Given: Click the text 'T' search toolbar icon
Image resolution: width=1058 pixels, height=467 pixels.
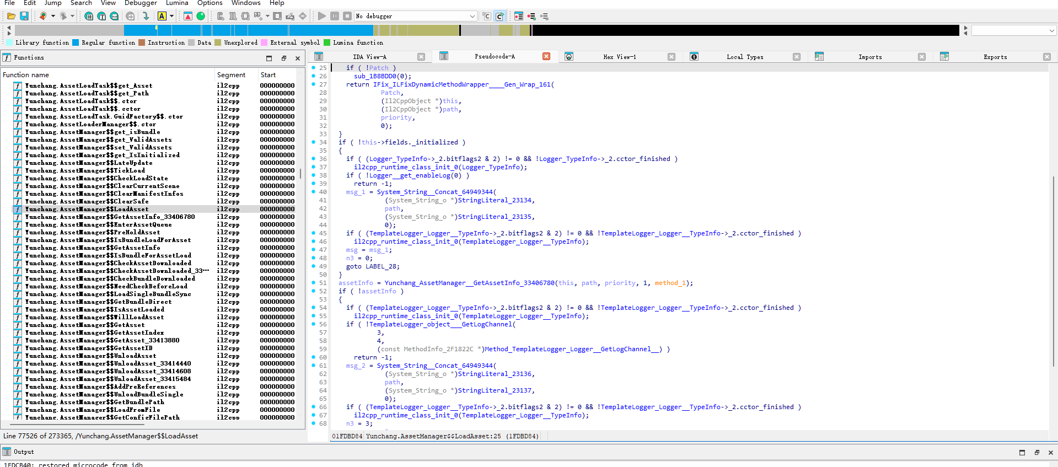Looking at the screenshot, I should [101, 16].
